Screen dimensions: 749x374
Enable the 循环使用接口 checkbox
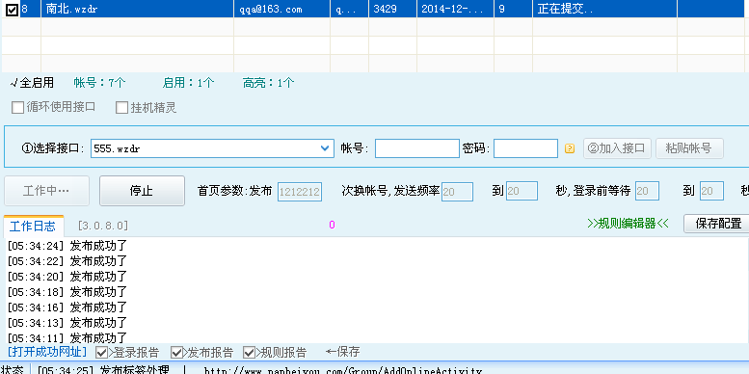point(17,107)
